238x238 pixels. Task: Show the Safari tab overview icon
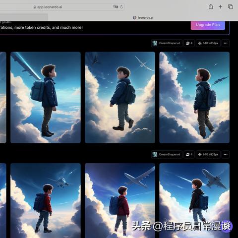click(231, 7)
